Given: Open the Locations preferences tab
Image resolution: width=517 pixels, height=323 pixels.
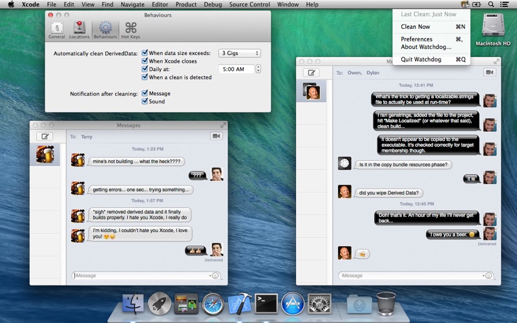Looking at the screenshot, I should point(79,30).
